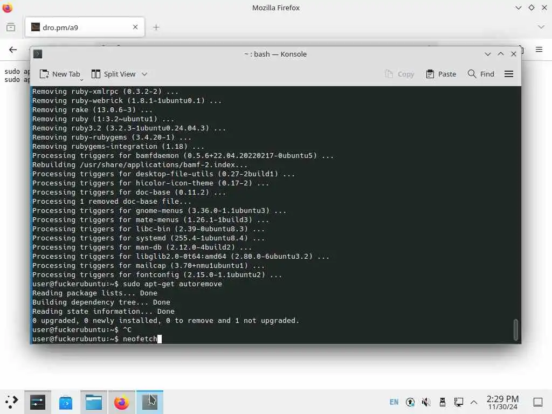Image resolution: width=552 pixels, height=414 pixels.
Task: Click the Split View button
Action: coord(113,74)
